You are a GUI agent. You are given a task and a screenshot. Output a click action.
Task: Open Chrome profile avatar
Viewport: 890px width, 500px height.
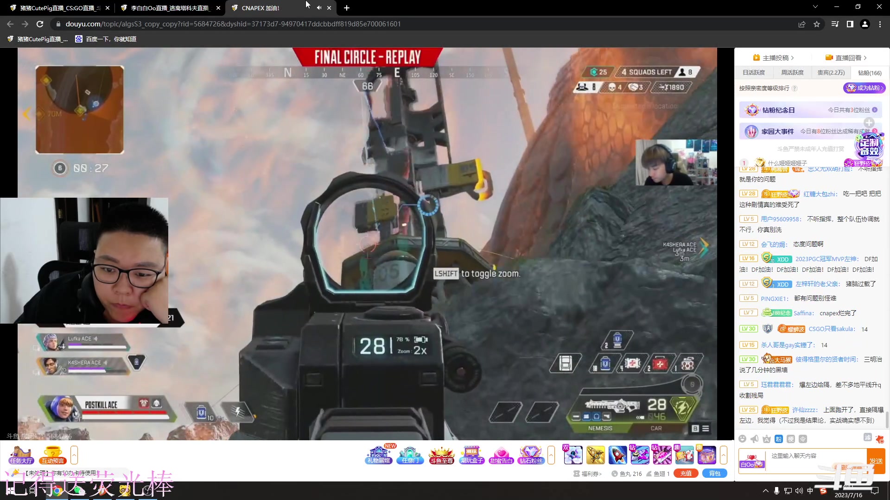coord(865,24)
